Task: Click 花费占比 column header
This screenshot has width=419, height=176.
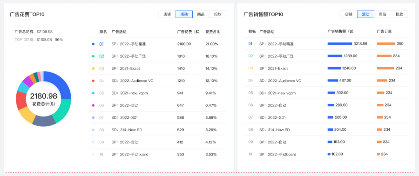Action: [x=213, y=32]
